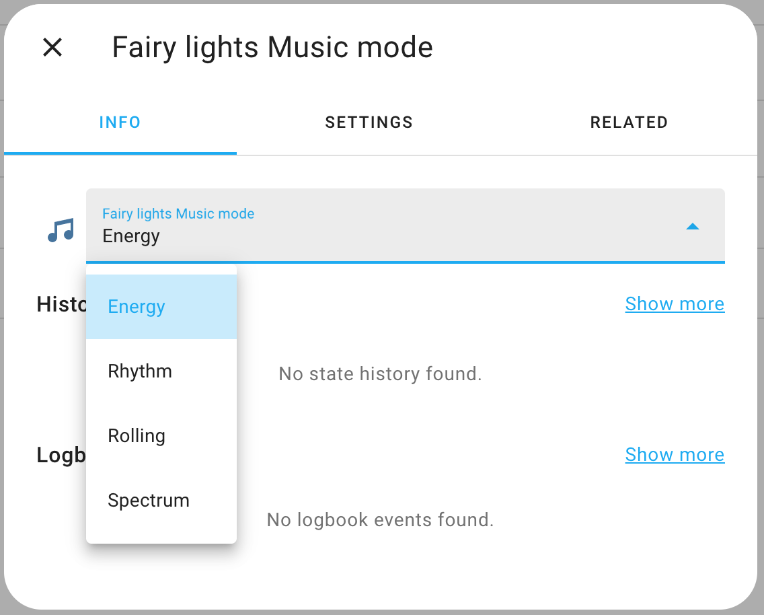Show more logbook events
Viewport: 764px width, 615px height.
pyautogui.click(x=675, y=454)
